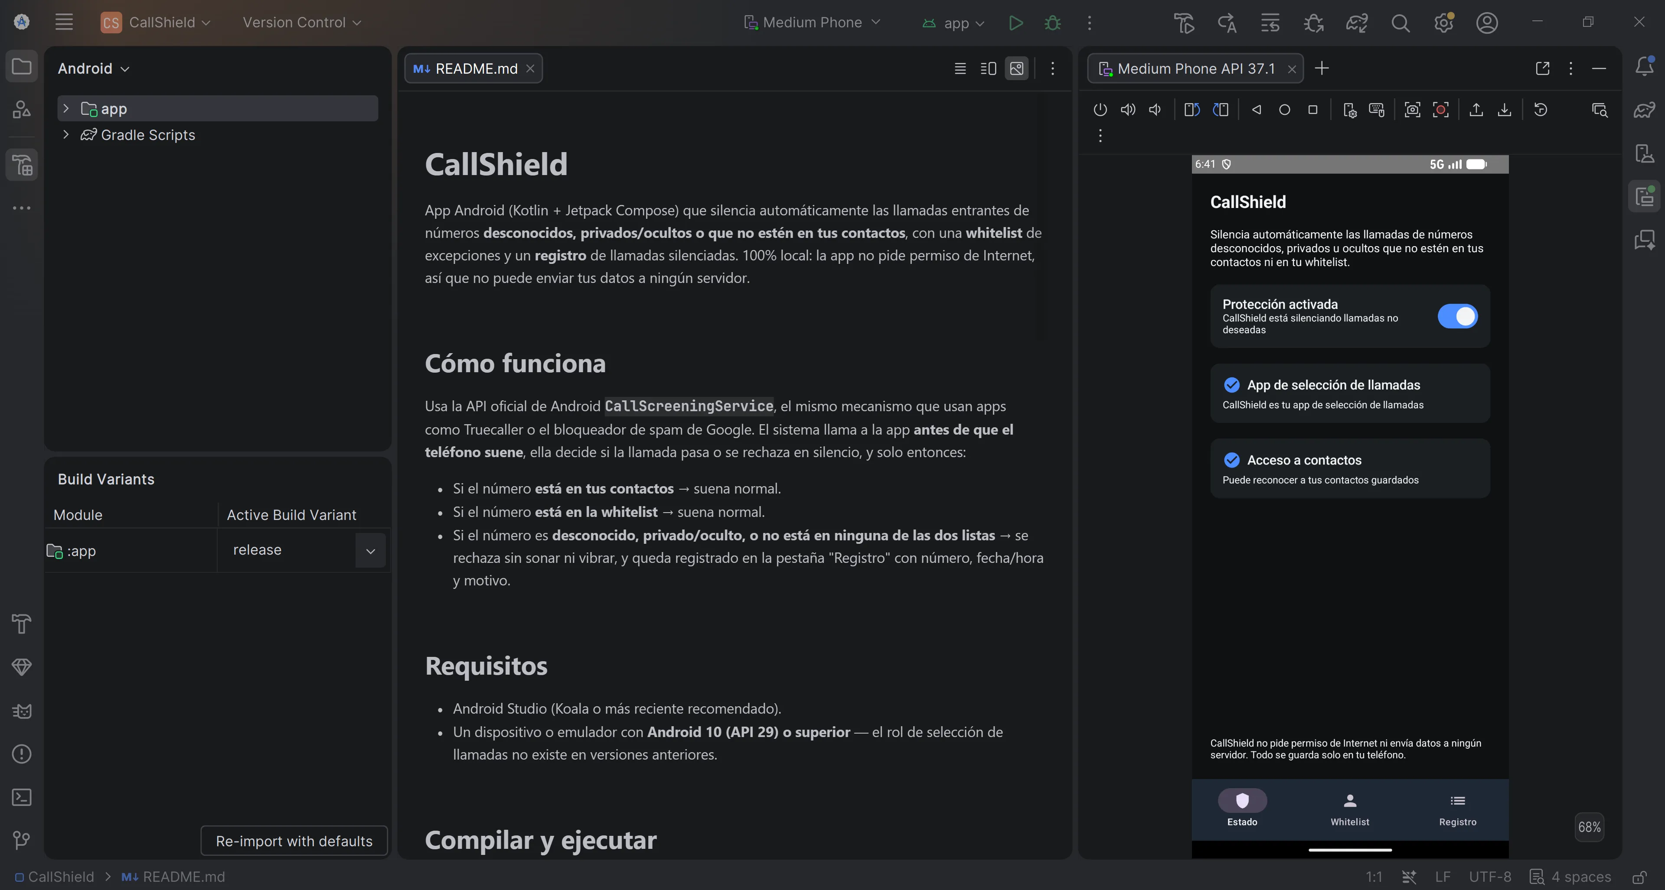Click LF line separator indicator
1665x890 pixels.
click(x=1442, y=877)
